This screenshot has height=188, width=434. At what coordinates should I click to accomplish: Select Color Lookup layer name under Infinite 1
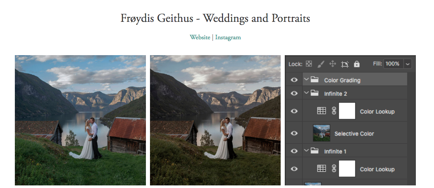point(377,169)
